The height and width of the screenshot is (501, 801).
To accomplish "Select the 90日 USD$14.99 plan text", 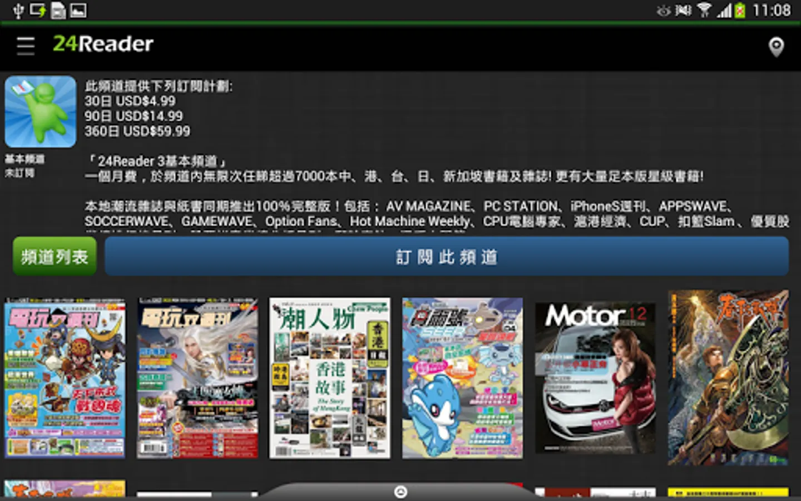I will (133, 116).
